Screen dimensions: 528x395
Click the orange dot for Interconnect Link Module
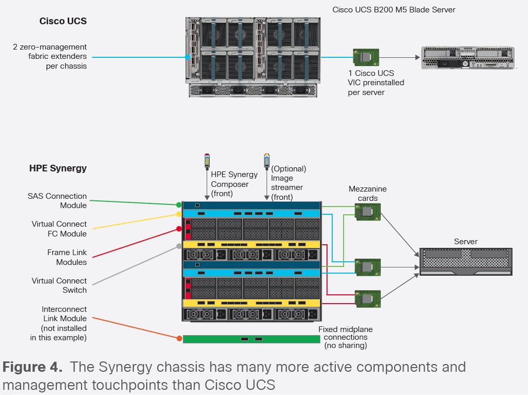(179, 338)
